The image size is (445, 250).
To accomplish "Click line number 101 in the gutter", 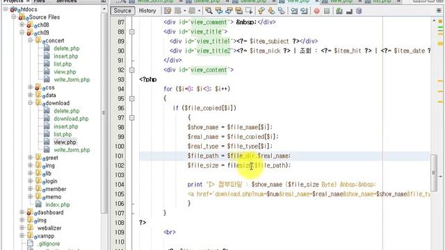I will (119, 156).
